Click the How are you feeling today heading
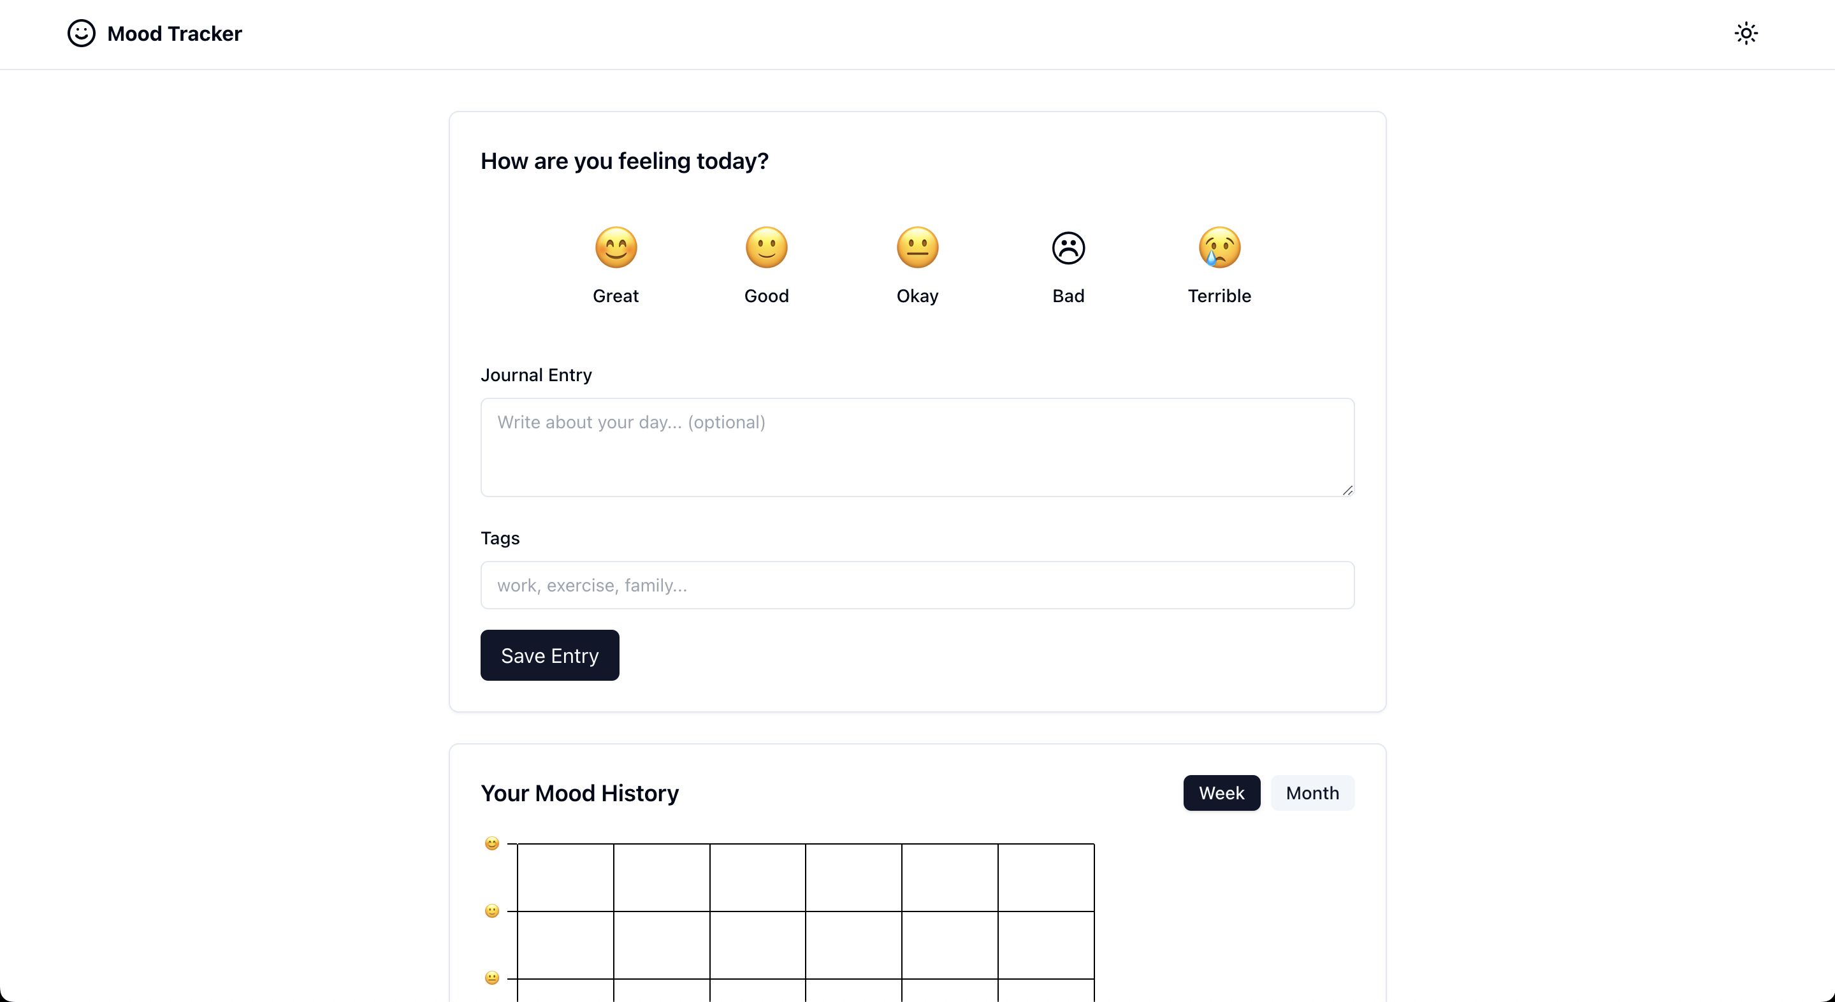Image resolution: width=1835 pixels, height=1002 pixels. click(624, 162)
